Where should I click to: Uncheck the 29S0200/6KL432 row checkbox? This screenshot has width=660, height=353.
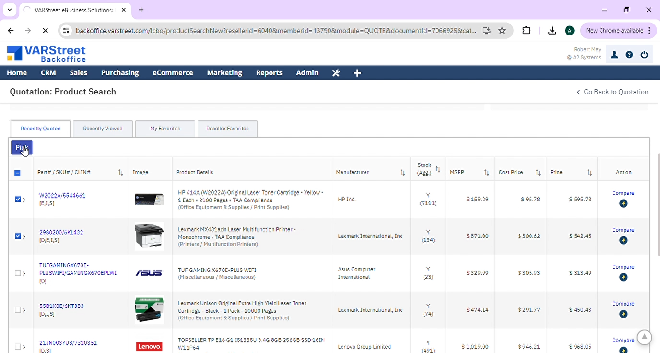click(x=18, y=236)
